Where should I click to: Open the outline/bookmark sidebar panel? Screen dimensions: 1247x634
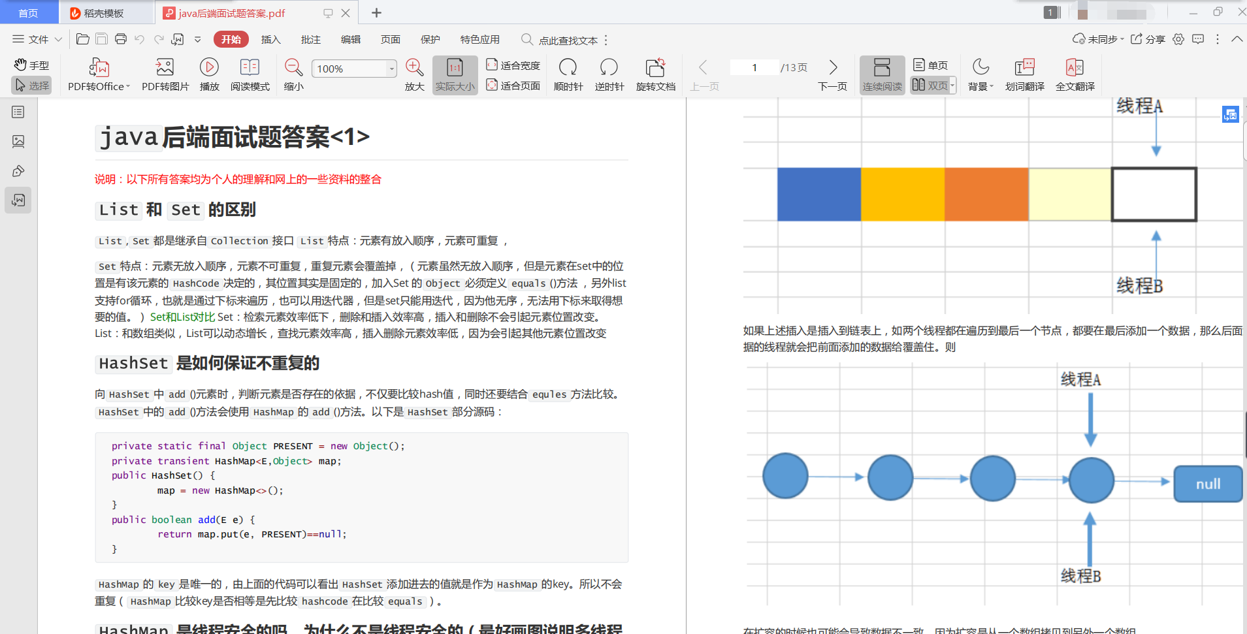[18, 112]
